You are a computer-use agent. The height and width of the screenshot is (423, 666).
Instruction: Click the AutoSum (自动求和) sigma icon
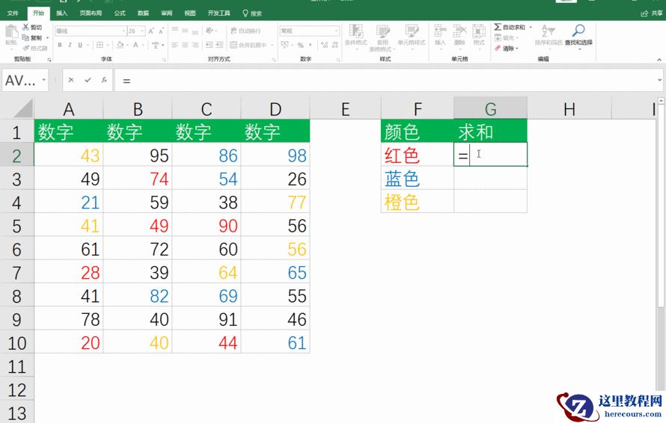point(498,27)
